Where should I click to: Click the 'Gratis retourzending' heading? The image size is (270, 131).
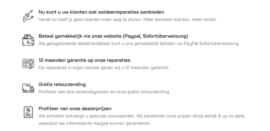62,85
